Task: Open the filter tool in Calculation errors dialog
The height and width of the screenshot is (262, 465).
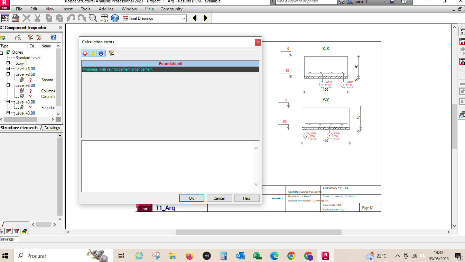Action: pyautogui.click(x=111, y=53)
